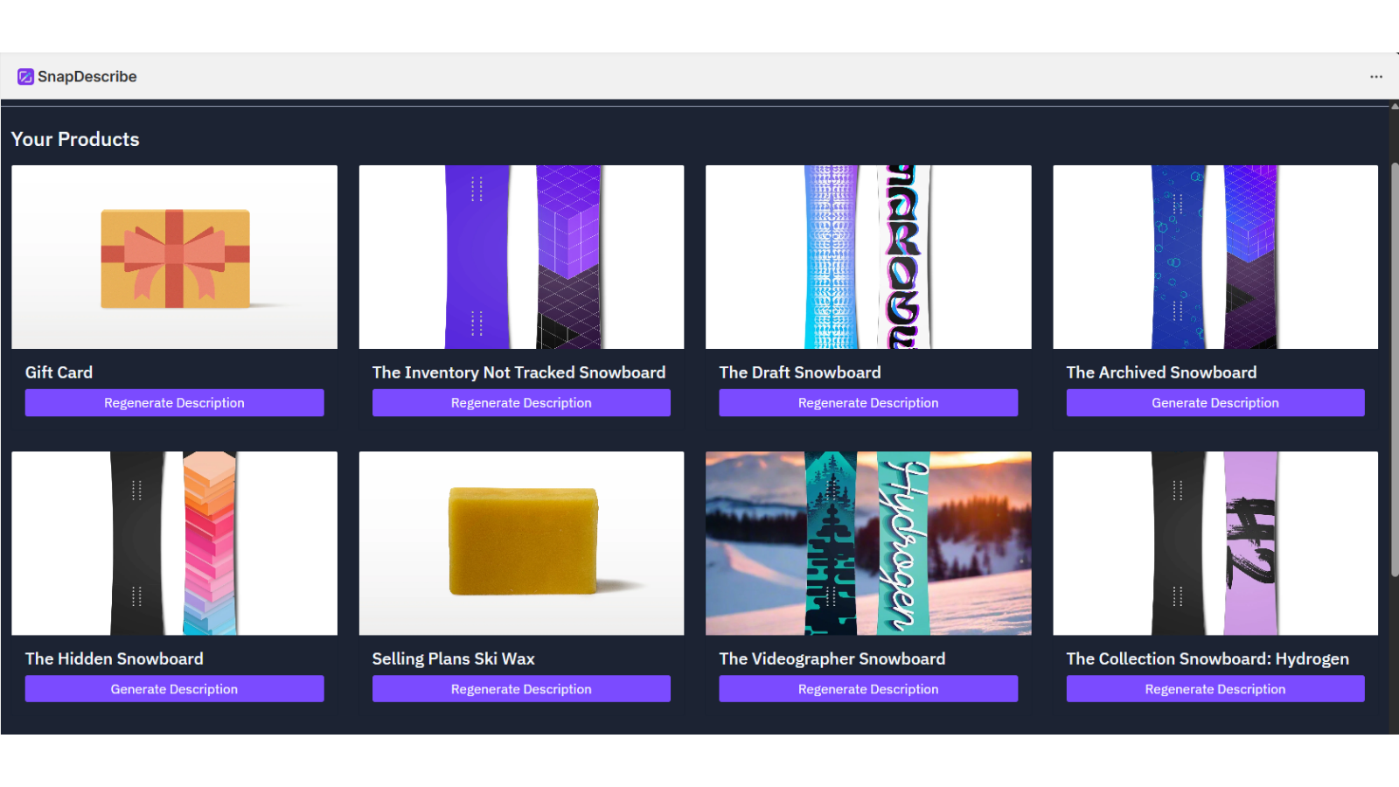This screenshot has height=787, width=1399.
Task: Click the SnapDescribe logo icon
Action: point(25,77)
